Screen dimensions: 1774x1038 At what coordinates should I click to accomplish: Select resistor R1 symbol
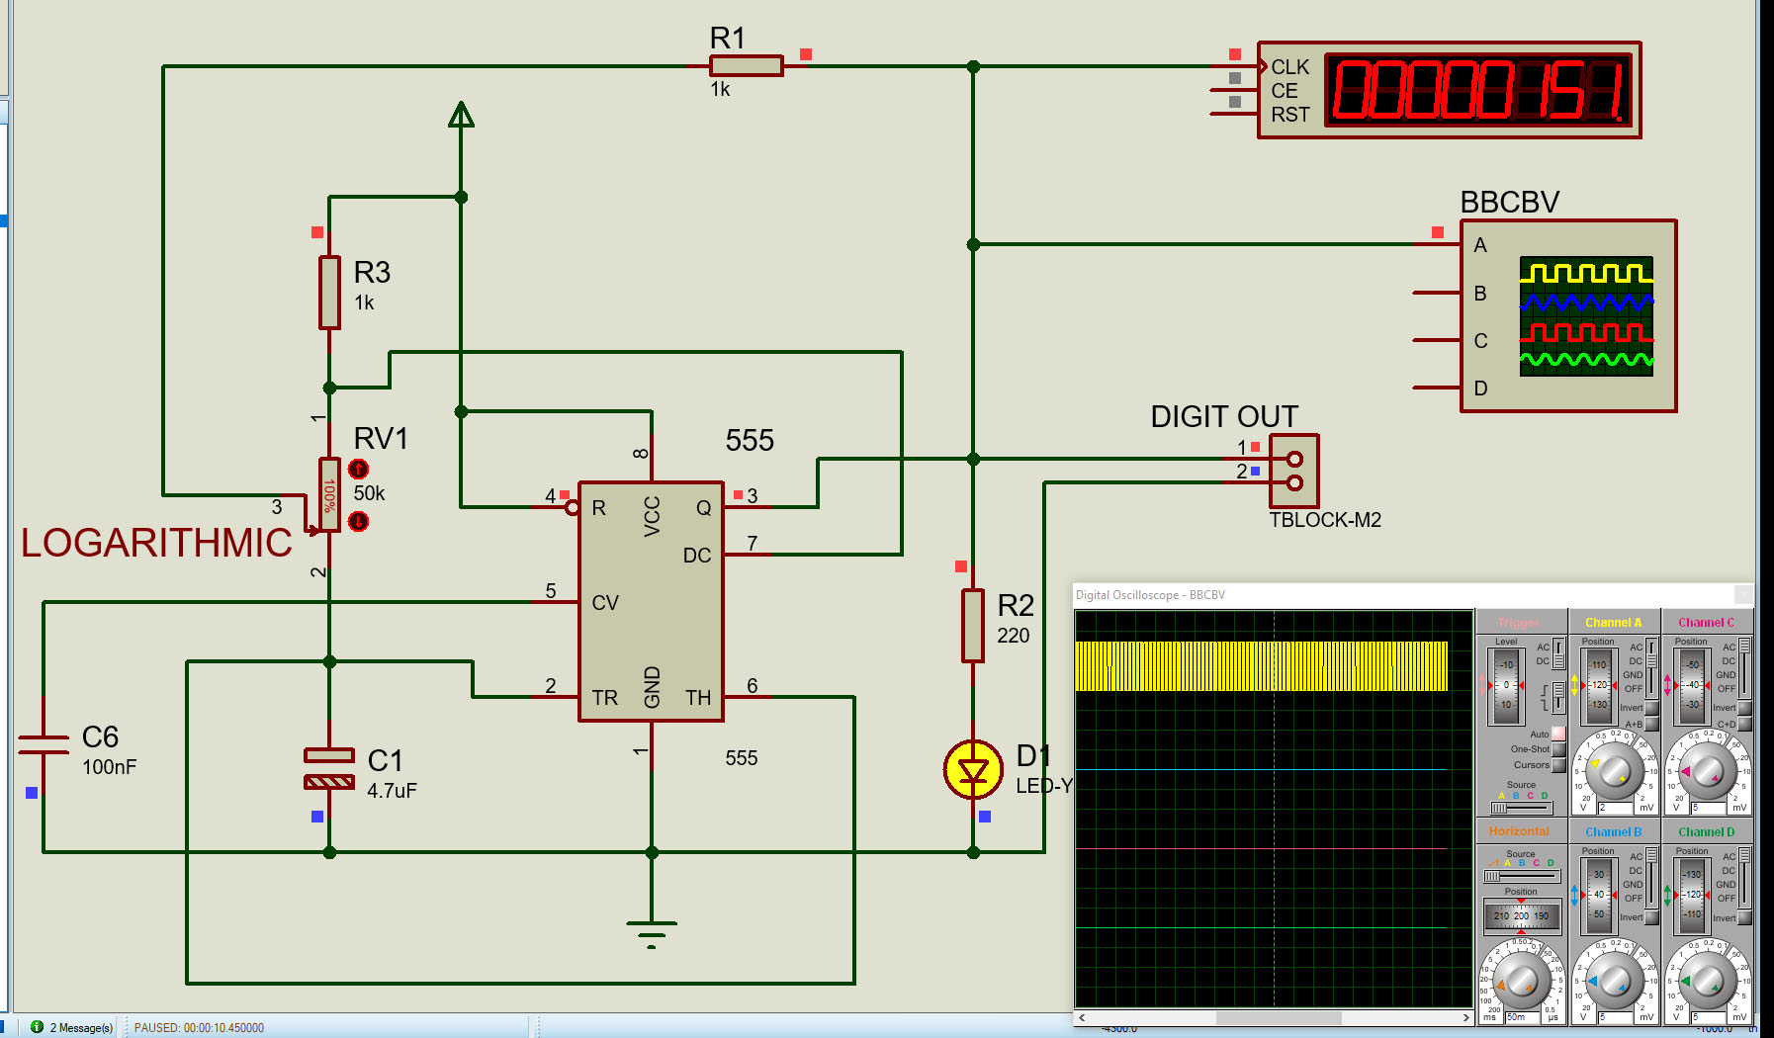pyautogui.click(x=746, y=66)
